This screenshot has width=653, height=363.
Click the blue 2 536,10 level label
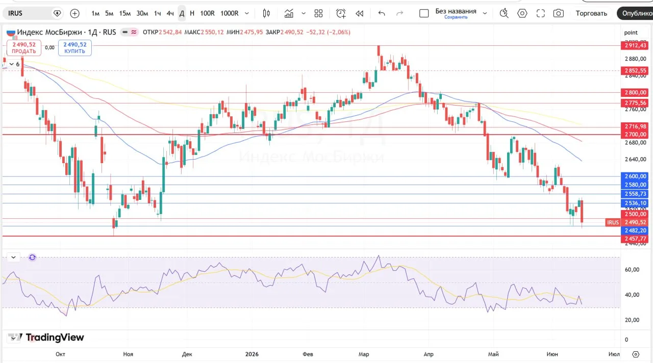(x=635, y=203)
